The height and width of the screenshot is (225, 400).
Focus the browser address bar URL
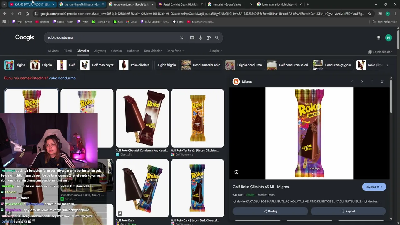(202, 14)
